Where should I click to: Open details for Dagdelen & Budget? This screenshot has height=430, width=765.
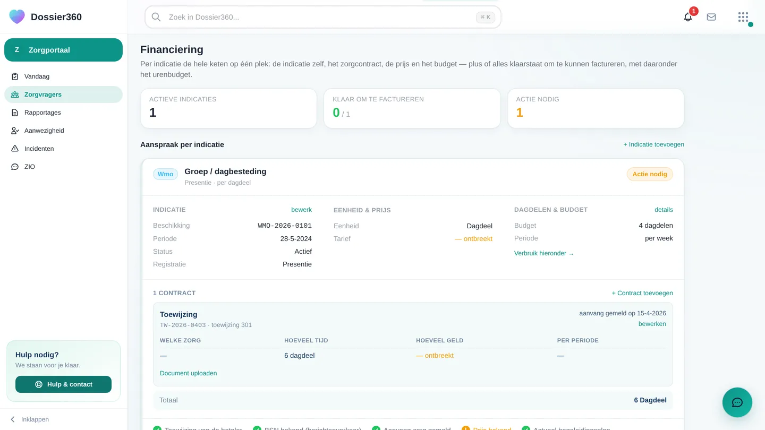(664, 210)
